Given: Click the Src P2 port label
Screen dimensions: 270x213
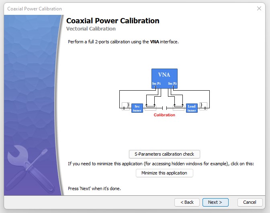Looking at the screenshot, I should [x=172, y=83].
